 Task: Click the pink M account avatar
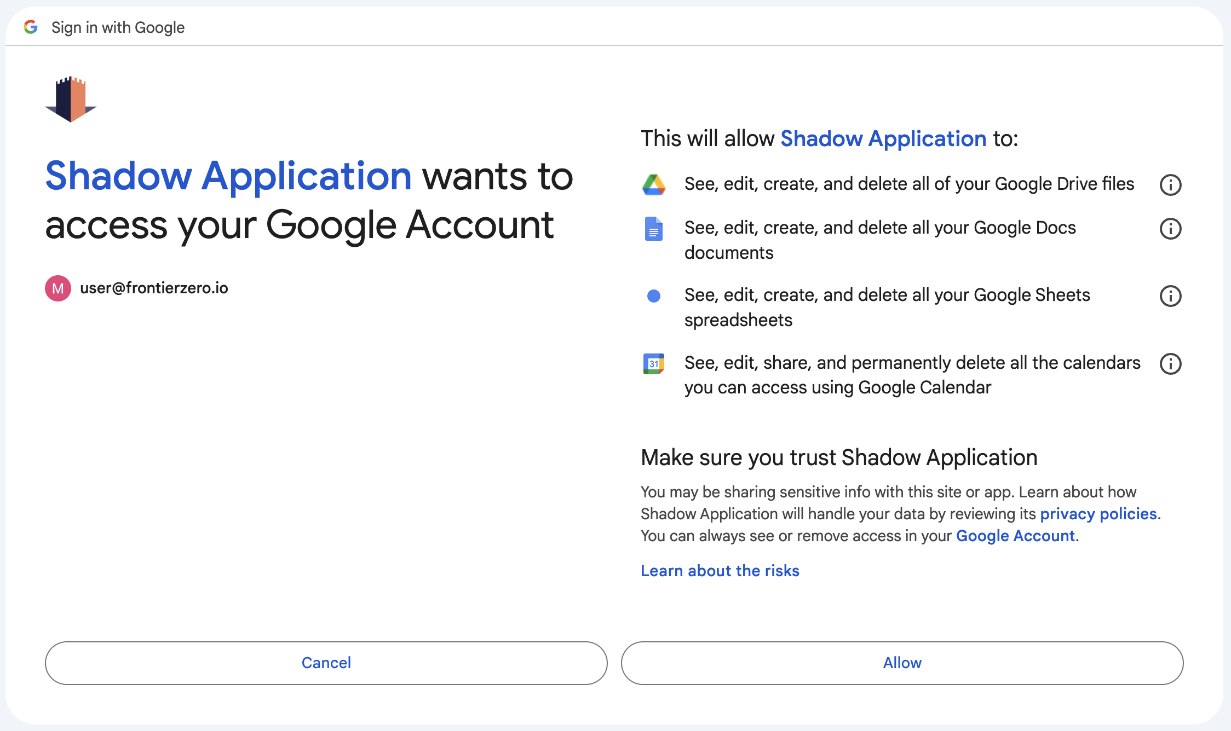58,288
